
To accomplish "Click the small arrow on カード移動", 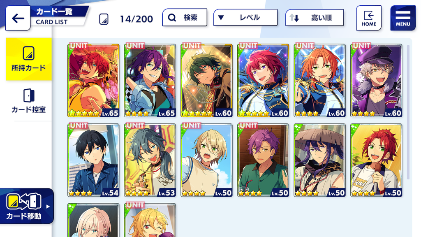I will (48, 207).
